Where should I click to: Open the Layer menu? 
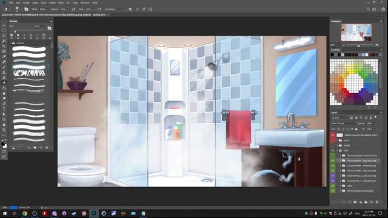coord(35,2)
